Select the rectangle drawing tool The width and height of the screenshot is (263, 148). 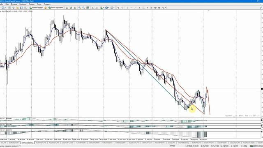click(159, 8)
